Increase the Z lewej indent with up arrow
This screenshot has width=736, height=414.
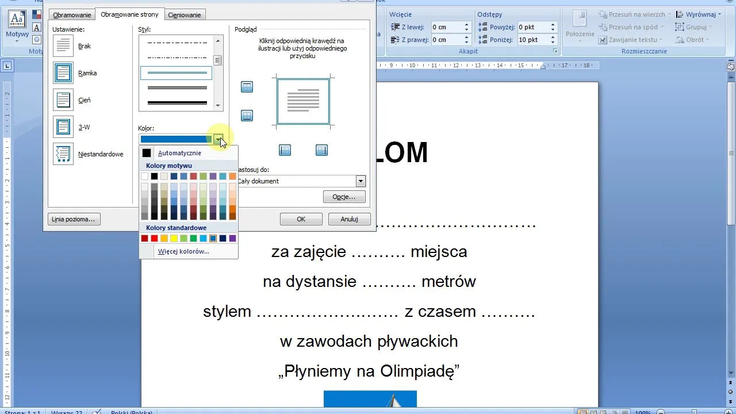click(466, 25)
